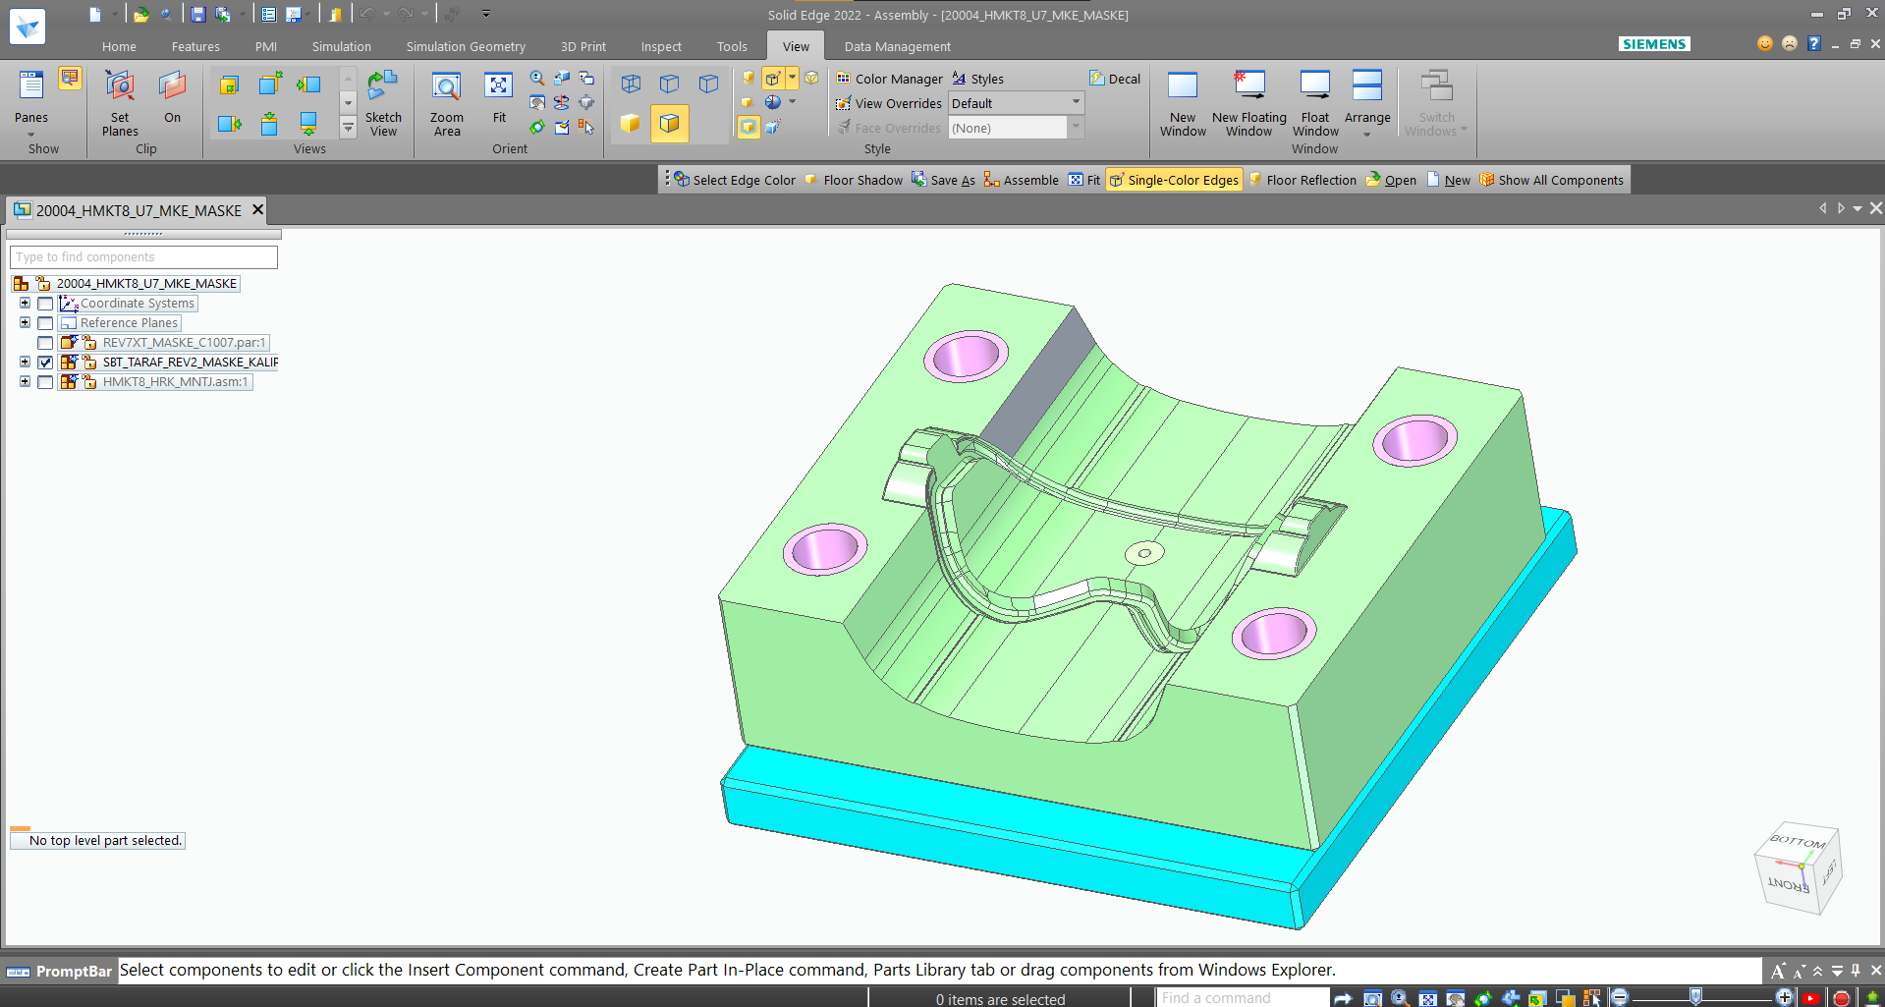Click the zoom out minus button
1885x1007 pixels.
[x=1620, y=998]
